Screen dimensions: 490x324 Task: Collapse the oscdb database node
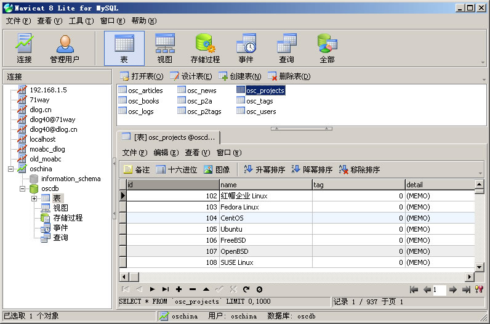[x=23, y=188]
